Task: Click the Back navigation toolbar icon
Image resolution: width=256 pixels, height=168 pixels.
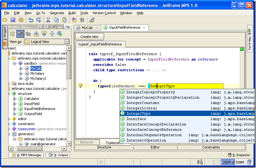Action: point(74,20)
